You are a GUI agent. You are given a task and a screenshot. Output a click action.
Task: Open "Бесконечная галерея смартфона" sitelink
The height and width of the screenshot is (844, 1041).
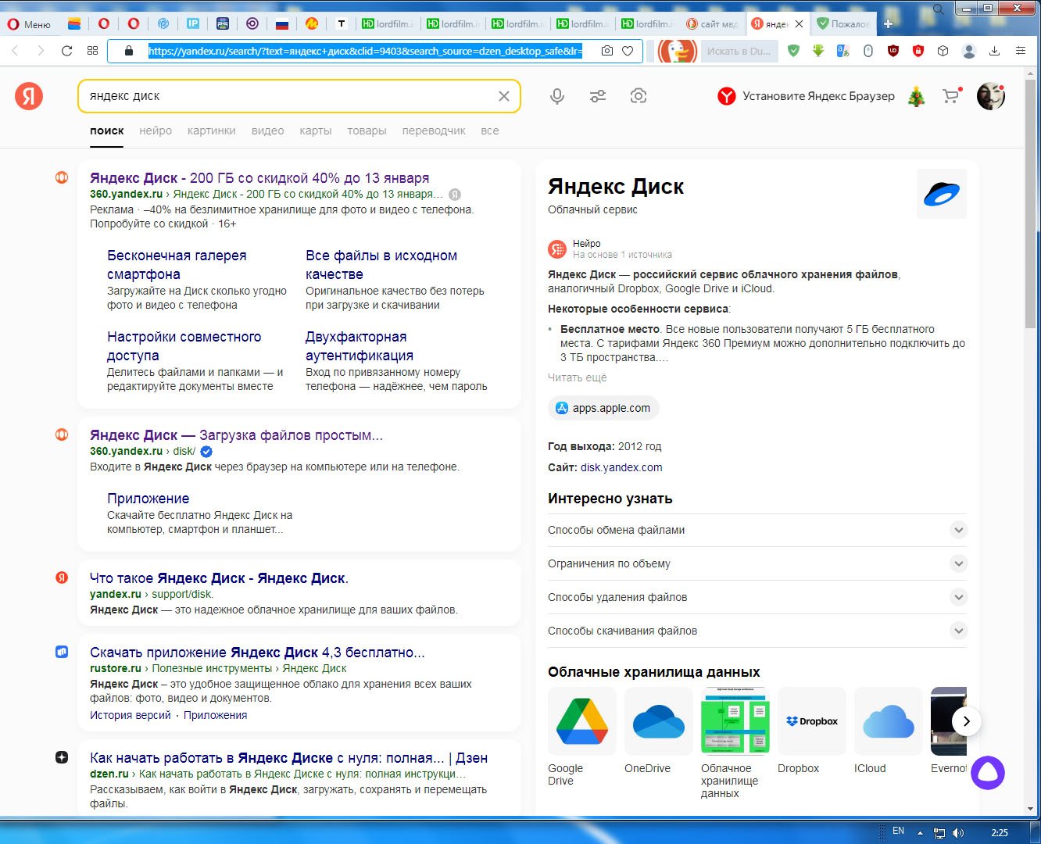[x=177, y=265]
